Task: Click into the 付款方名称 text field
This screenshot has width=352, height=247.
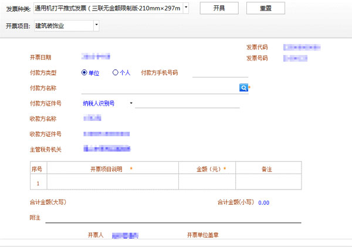Action: tap(160, 88)
